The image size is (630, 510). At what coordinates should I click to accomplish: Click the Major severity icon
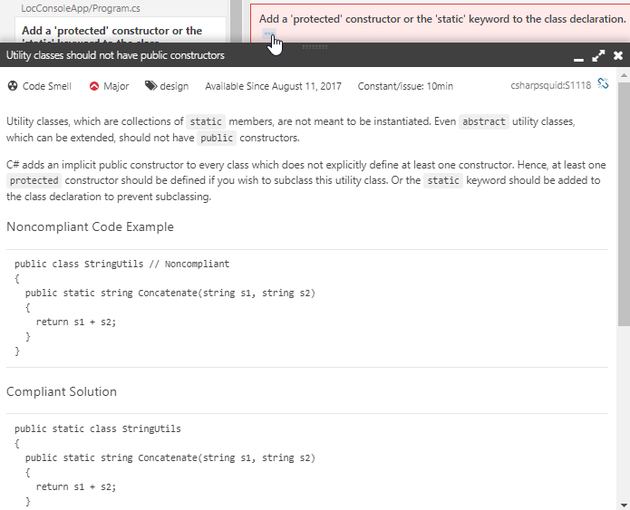(x=94, y=86)
